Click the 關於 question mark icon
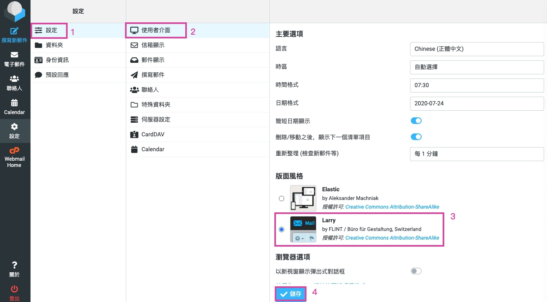 coord(14,265)
